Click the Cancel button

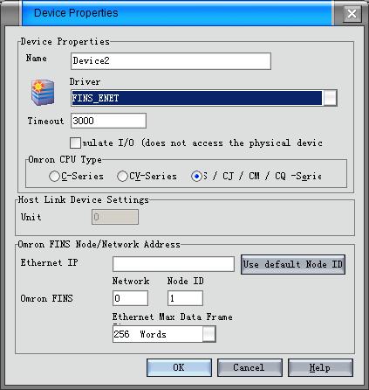click(x=249, y=367)
